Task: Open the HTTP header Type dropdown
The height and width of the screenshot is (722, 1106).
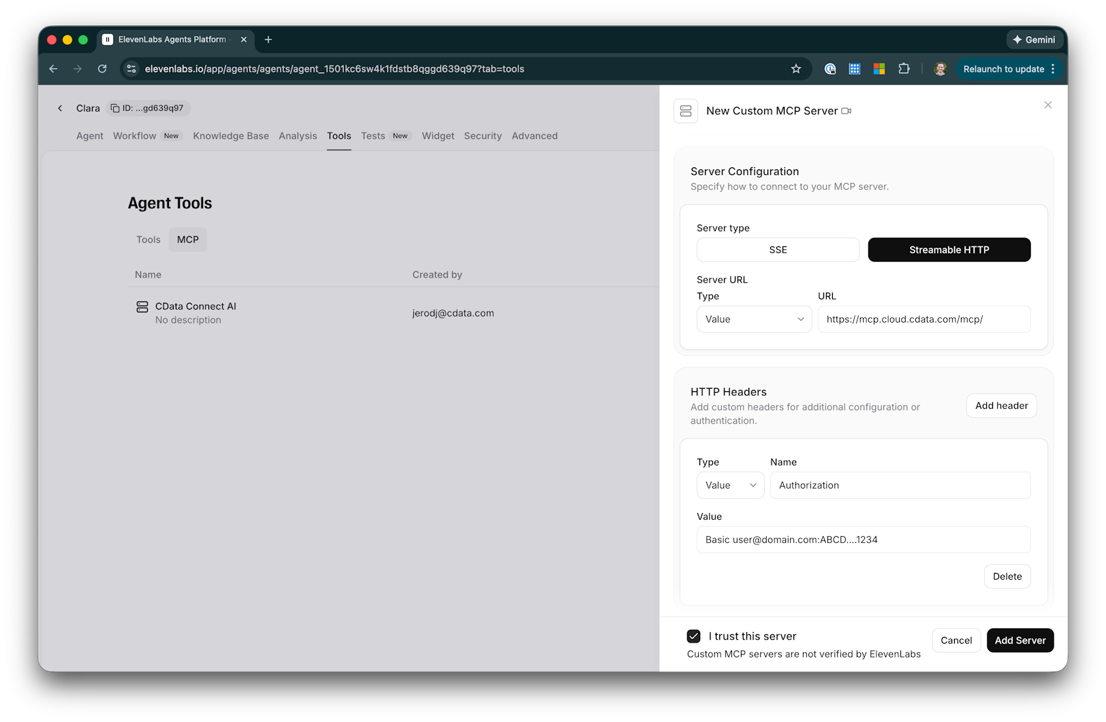Action: click(730, 485)
